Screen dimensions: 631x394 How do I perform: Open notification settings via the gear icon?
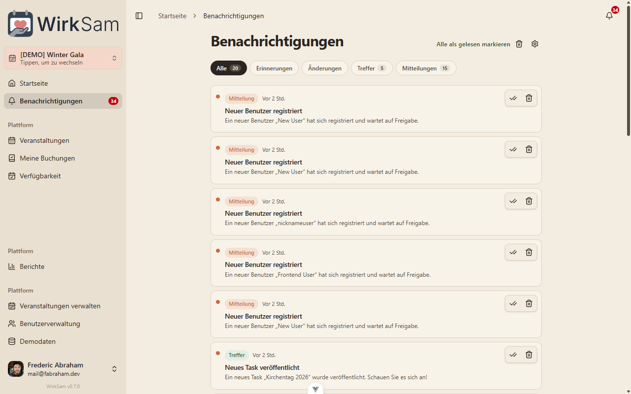click(x=535, y=44)
